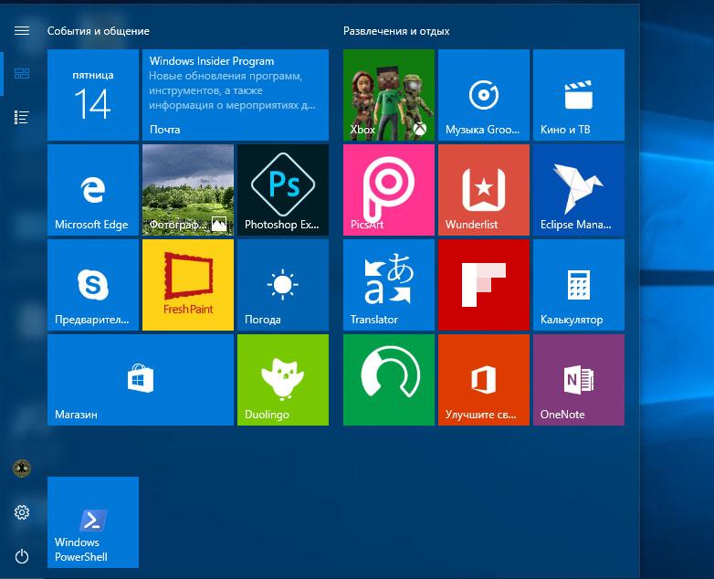Expand the hamburger menu in Start

coord(22,30)
